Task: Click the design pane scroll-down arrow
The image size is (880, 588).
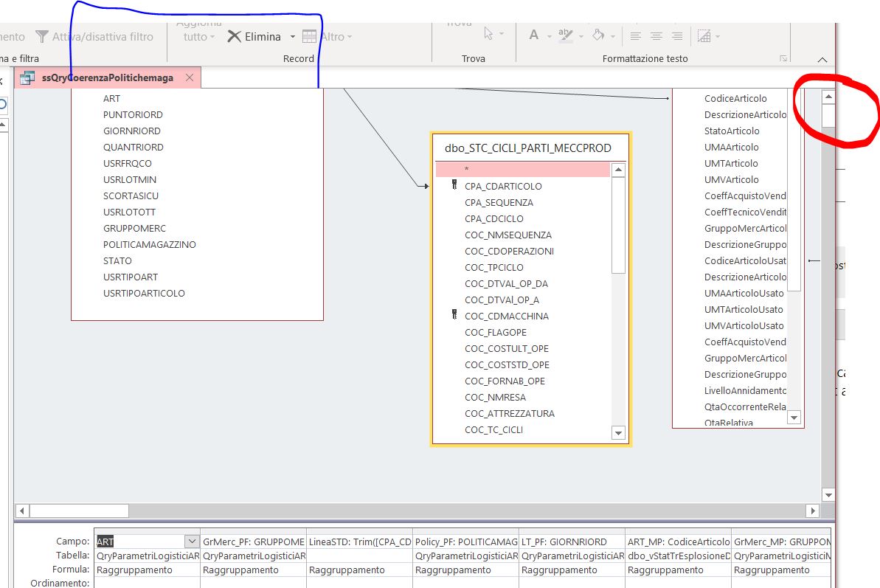Action: point(828,495)
